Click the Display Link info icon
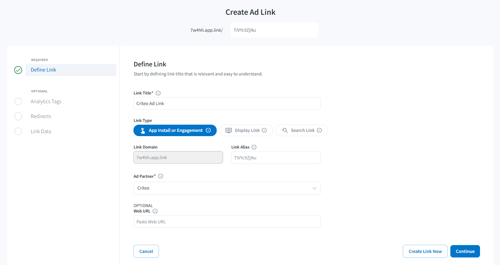This screenshot has height=265, width=500. (264, 130)
